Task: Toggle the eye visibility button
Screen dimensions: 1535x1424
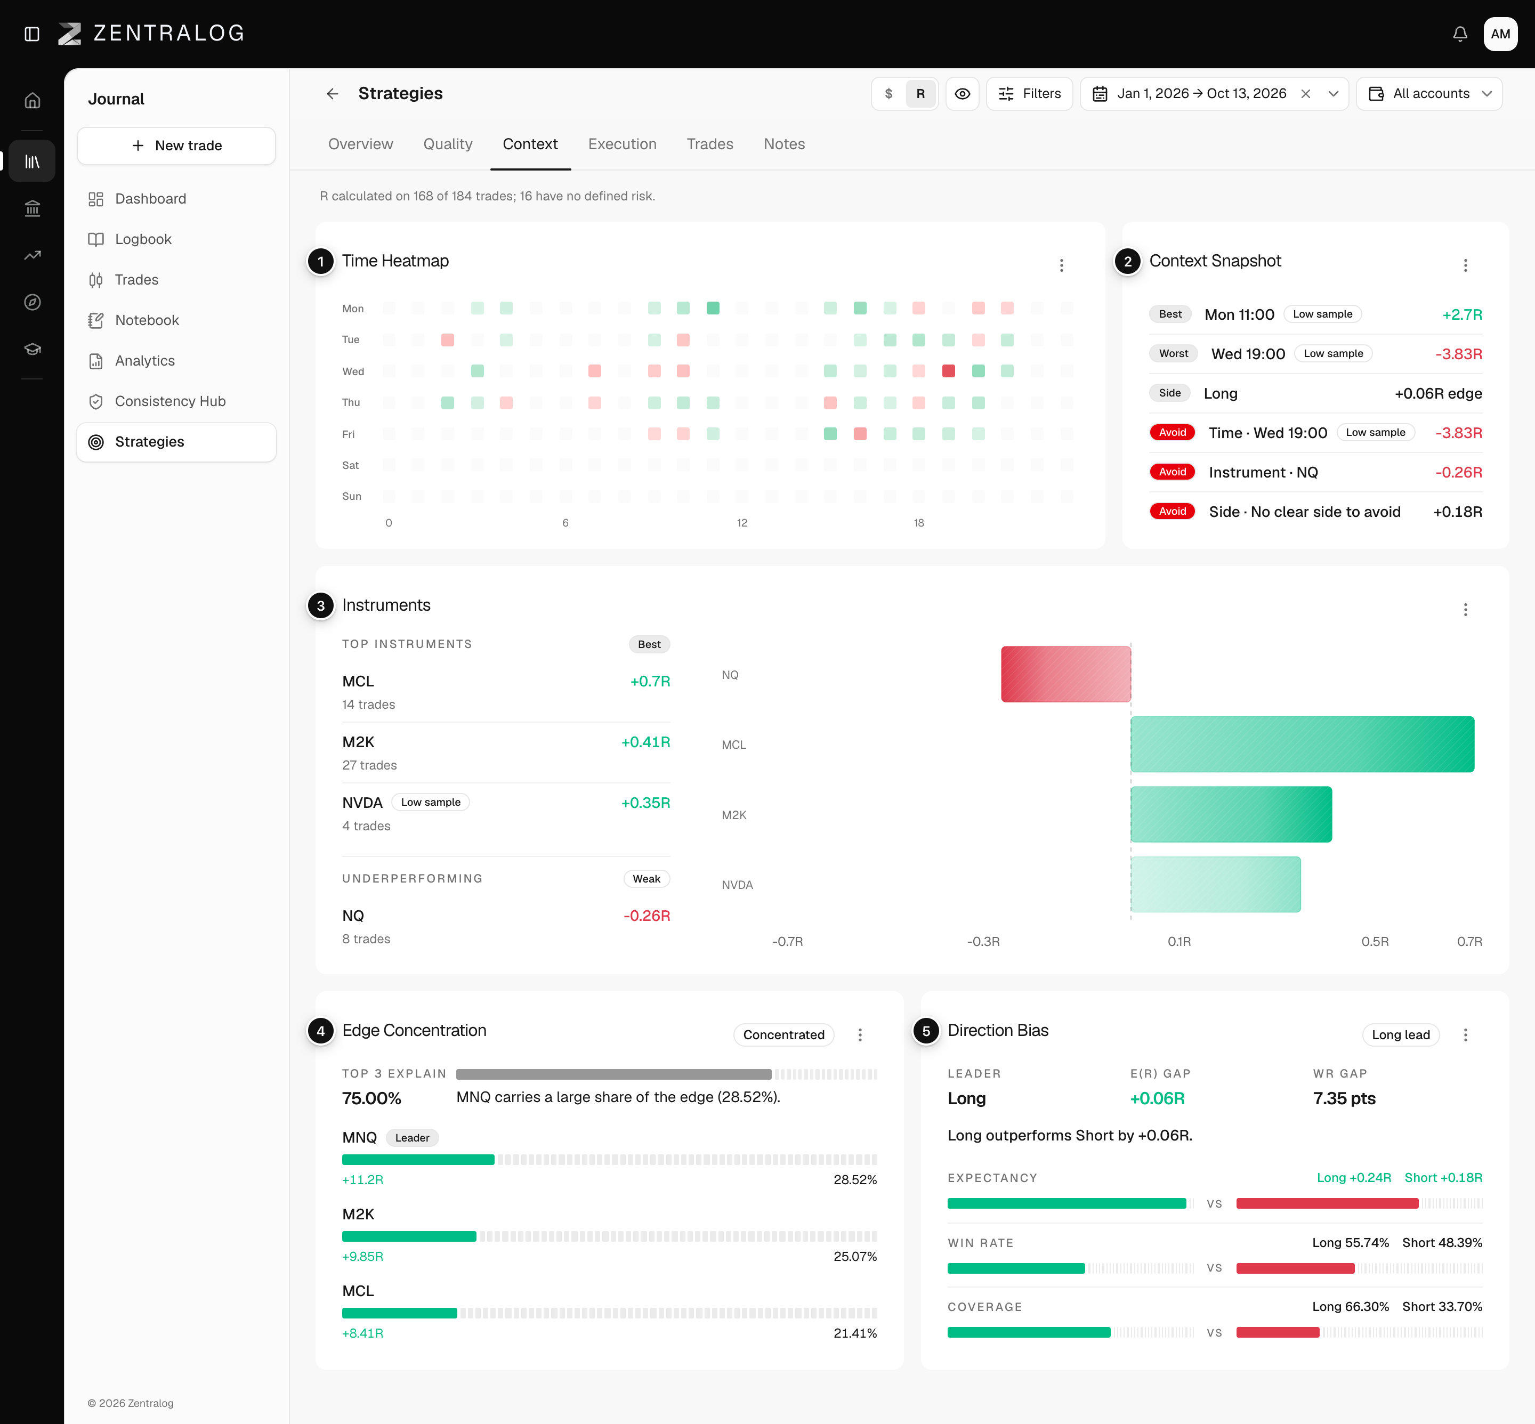Action: (x=962, y=94)
